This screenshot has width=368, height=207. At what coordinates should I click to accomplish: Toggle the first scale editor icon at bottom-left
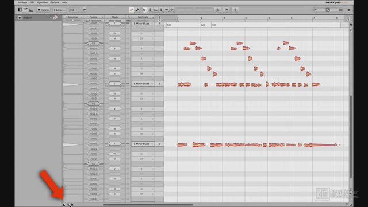pyautogui.click(x=64, y=205)
